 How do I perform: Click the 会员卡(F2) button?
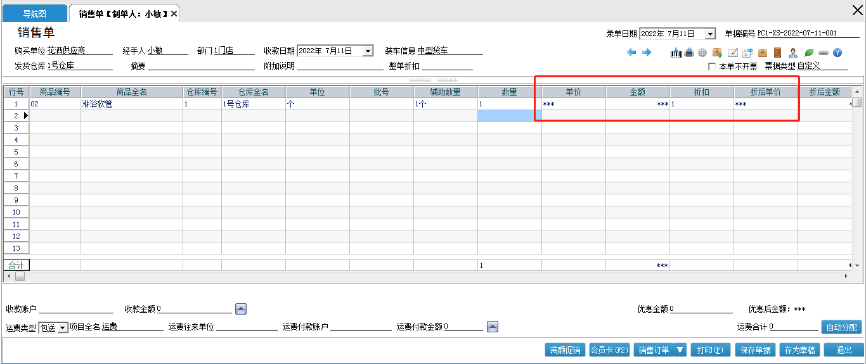tap(609, 349)
